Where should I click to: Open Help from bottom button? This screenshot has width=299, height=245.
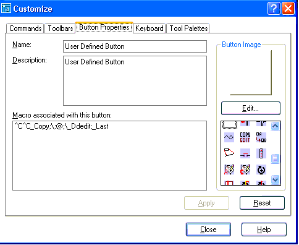click(264, 230)
